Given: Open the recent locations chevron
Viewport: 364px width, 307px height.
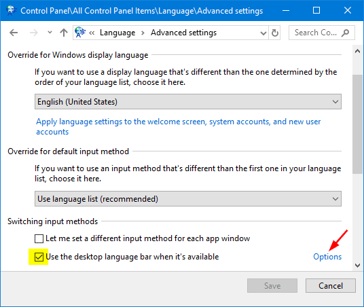Looking at the screenshot, I should [x=50, y=33].
